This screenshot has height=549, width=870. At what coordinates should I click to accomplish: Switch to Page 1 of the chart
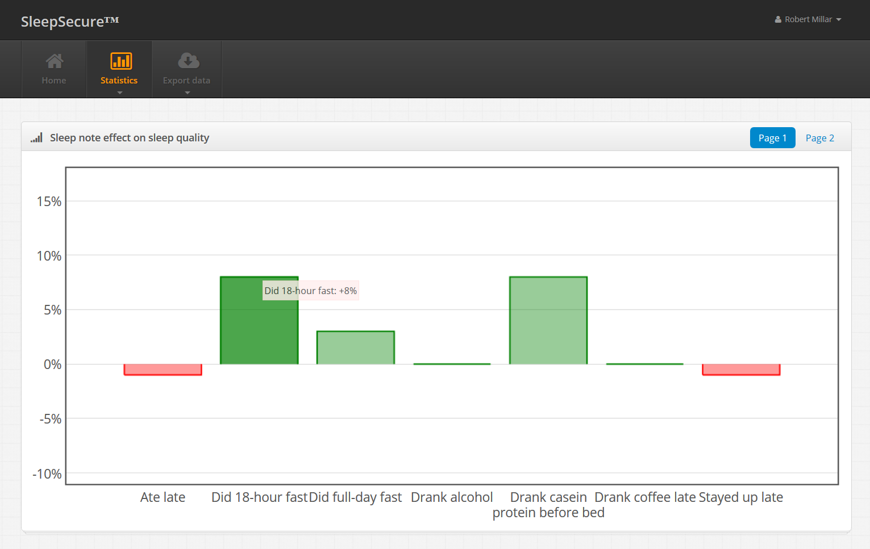pyautogui.click(x=772, y=138)
